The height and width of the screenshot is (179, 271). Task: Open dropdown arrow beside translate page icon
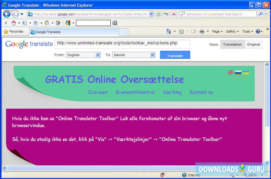30,23
